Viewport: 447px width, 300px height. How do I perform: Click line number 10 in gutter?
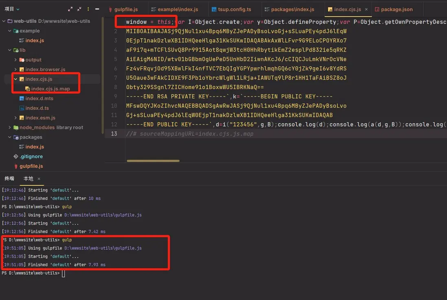(114, 106)
